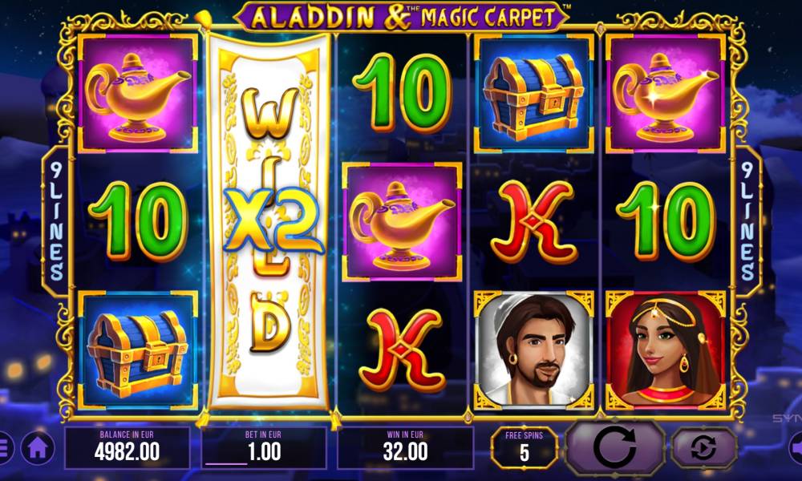Toggle the sound speaker icon at right edge

(x=796, y=448)
